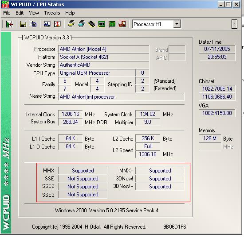Open the red motherboard system info icon
The height and width of the screenshot is (241, 244).
pos(122,24)
